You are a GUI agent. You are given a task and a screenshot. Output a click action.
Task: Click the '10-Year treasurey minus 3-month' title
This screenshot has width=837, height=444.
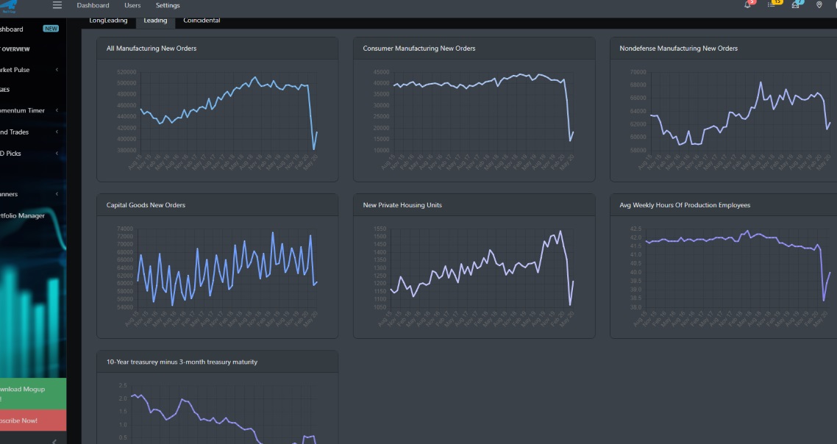pyautogui.click(x=182, y=362)
